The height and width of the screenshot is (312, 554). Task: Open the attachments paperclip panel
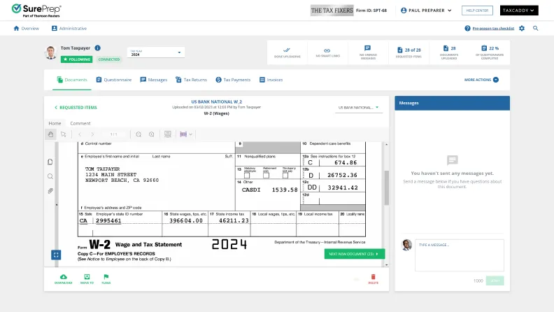tap(50, 190)
